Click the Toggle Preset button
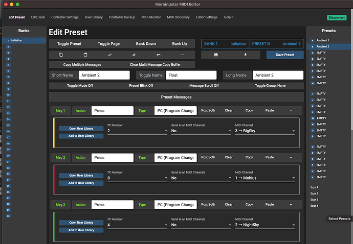 (69, 44)
